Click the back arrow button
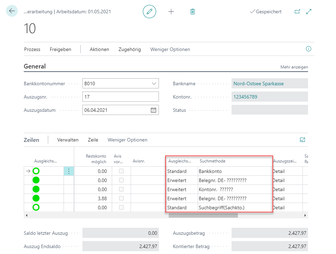336x254 pixels. 12,11
